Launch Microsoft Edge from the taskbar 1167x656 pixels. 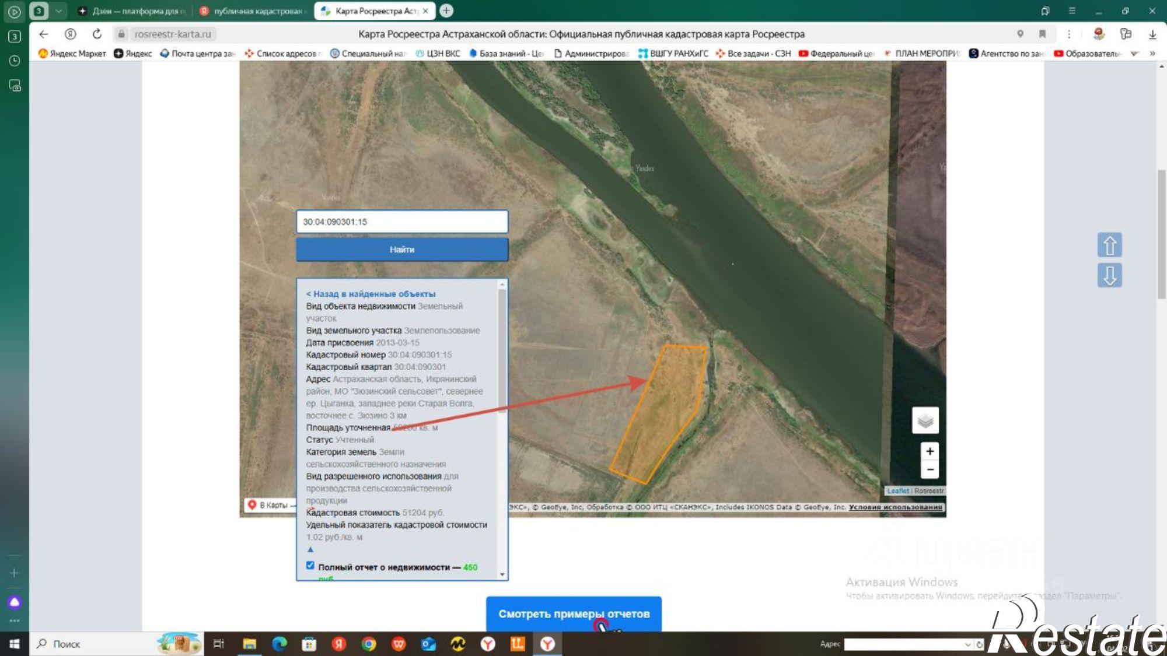[x=279, y=644]
